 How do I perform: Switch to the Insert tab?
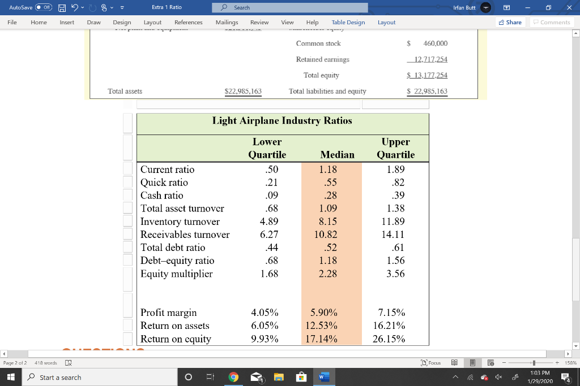(x=67, y=22)
